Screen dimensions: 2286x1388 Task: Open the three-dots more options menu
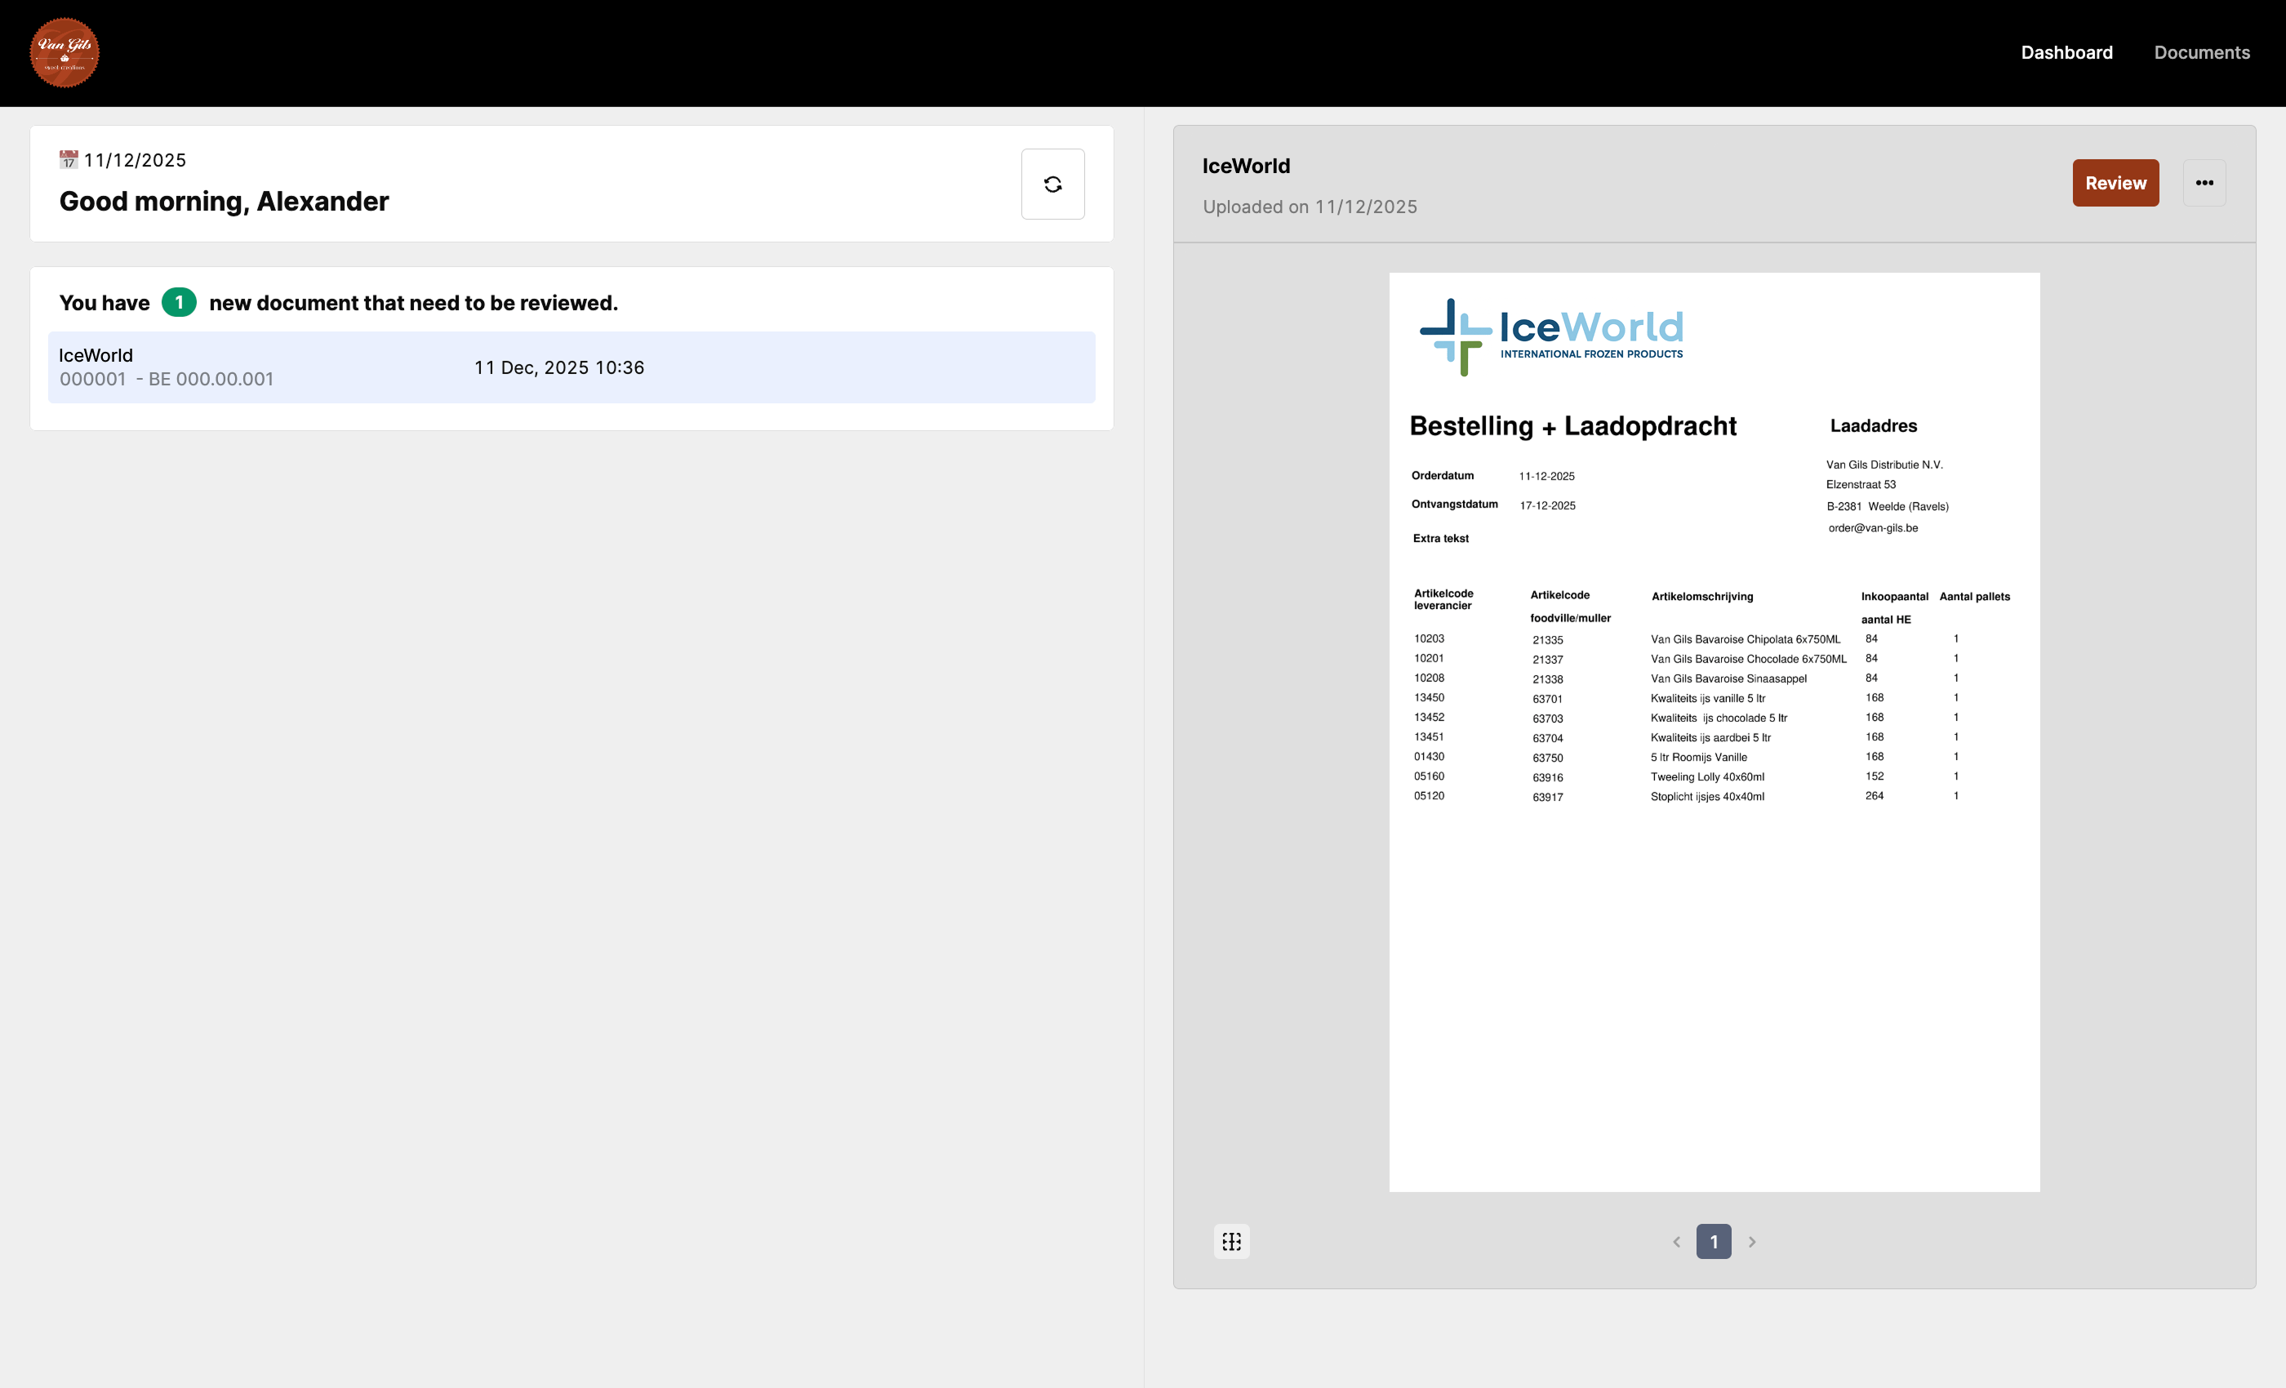(2204, 183)
